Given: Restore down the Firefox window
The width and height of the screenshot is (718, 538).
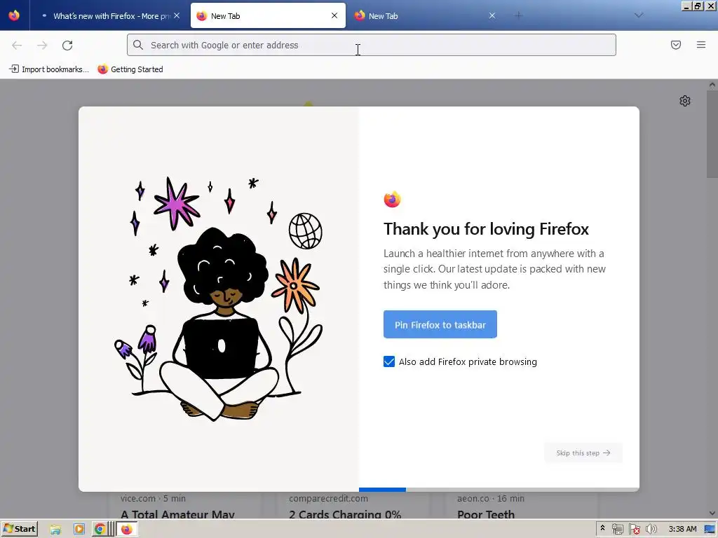Looking at the screenshot, I should point(698,6).
